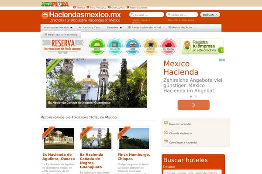The image size is (262, 174).
Task: Select the second ad carousel dot
Action: coord(196,97)
